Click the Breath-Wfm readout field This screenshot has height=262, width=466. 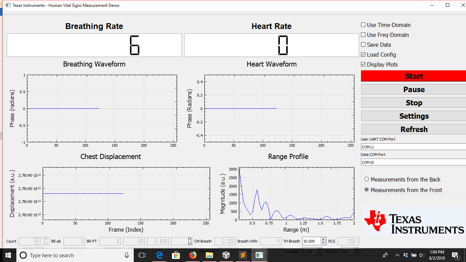[x=271, y=241]
